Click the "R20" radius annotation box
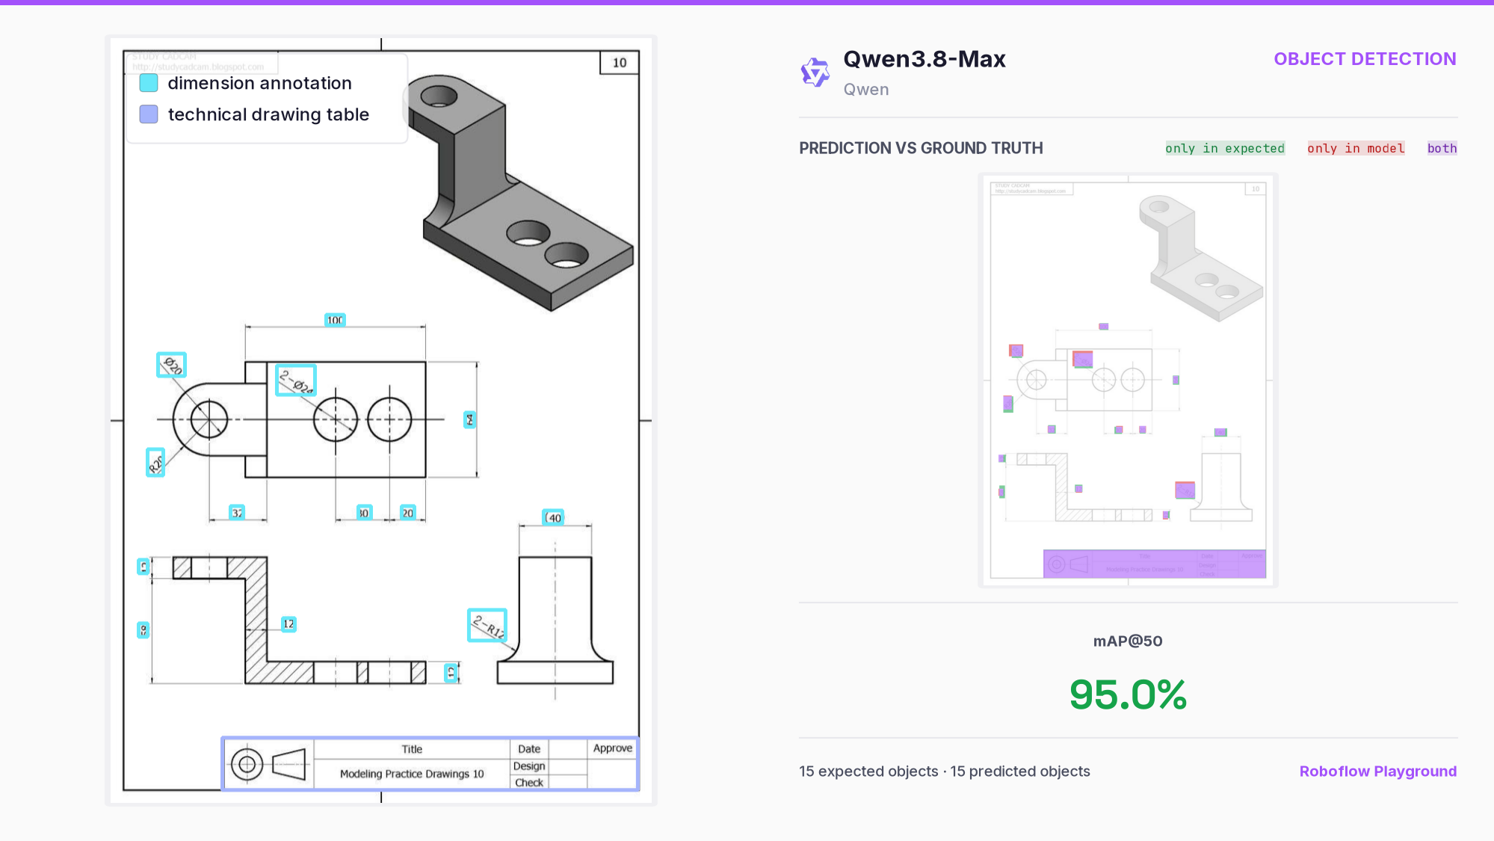This screenshot has width=1494, height=841. (155, 463)
